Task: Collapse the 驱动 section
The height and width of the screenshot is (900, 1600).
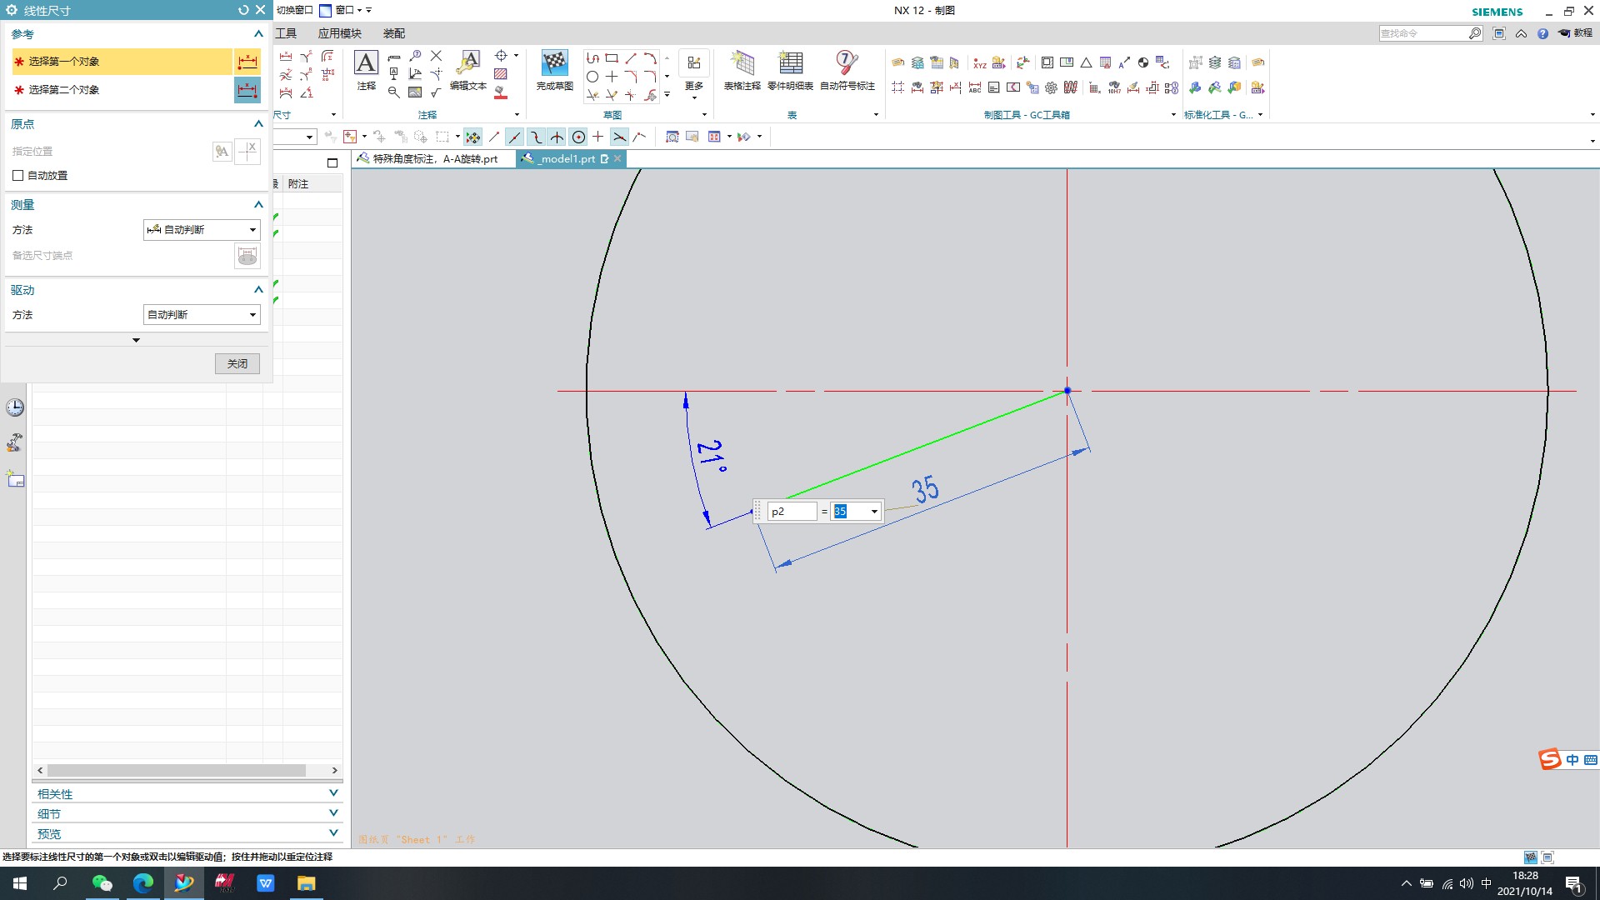Action: [258, 290]
